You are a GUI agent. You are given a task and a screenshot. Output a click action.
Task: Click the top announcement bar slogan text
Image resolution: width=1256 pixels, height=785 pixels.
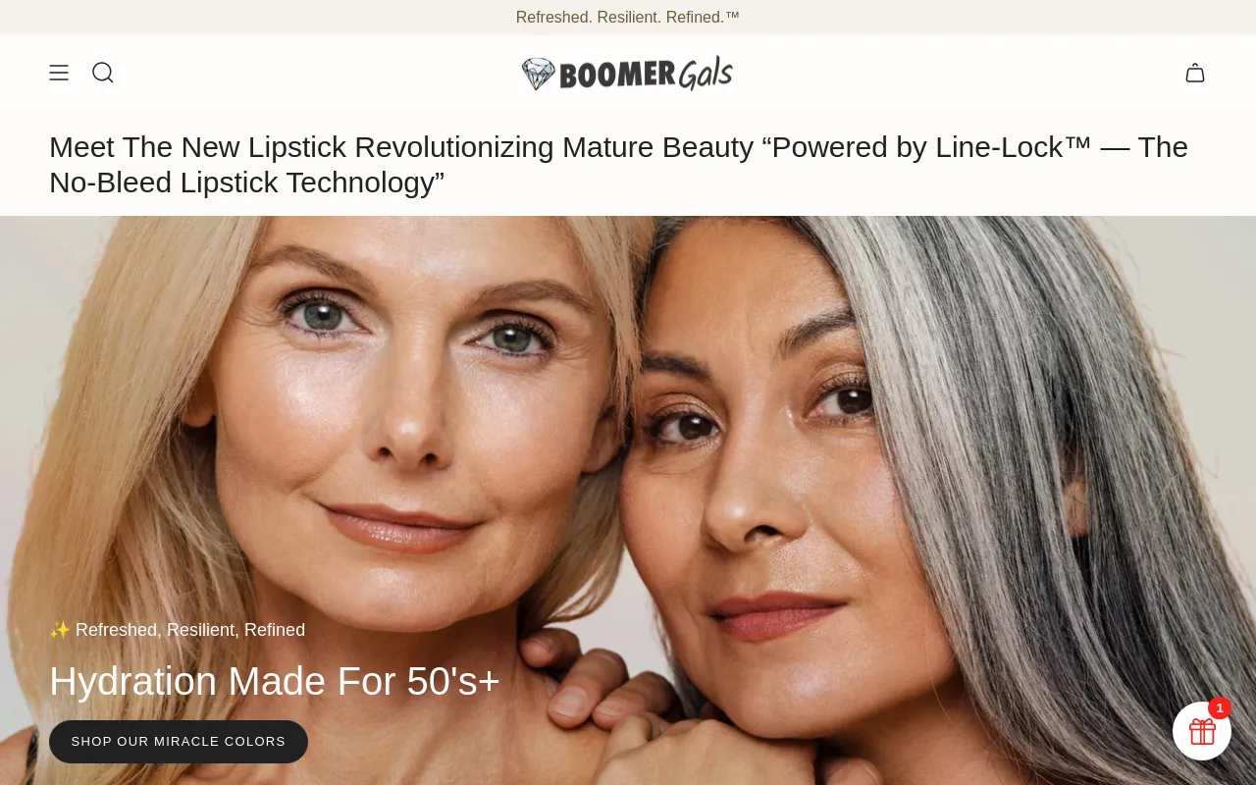point(628,17)
